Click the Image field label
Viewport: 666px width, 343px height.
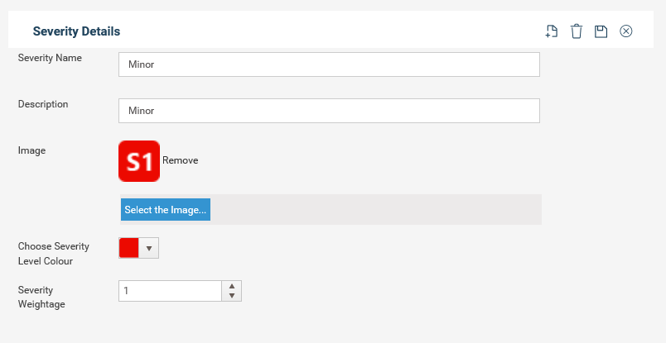[31, 150]
